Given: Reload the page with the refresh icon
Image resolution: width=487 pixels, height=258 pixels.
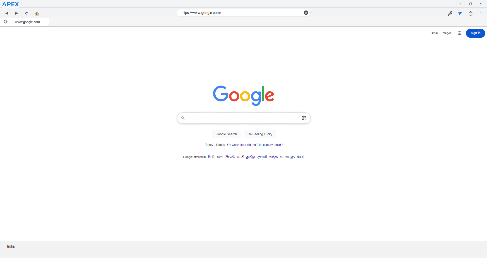Looking at the screenshot, I should 27,13.
